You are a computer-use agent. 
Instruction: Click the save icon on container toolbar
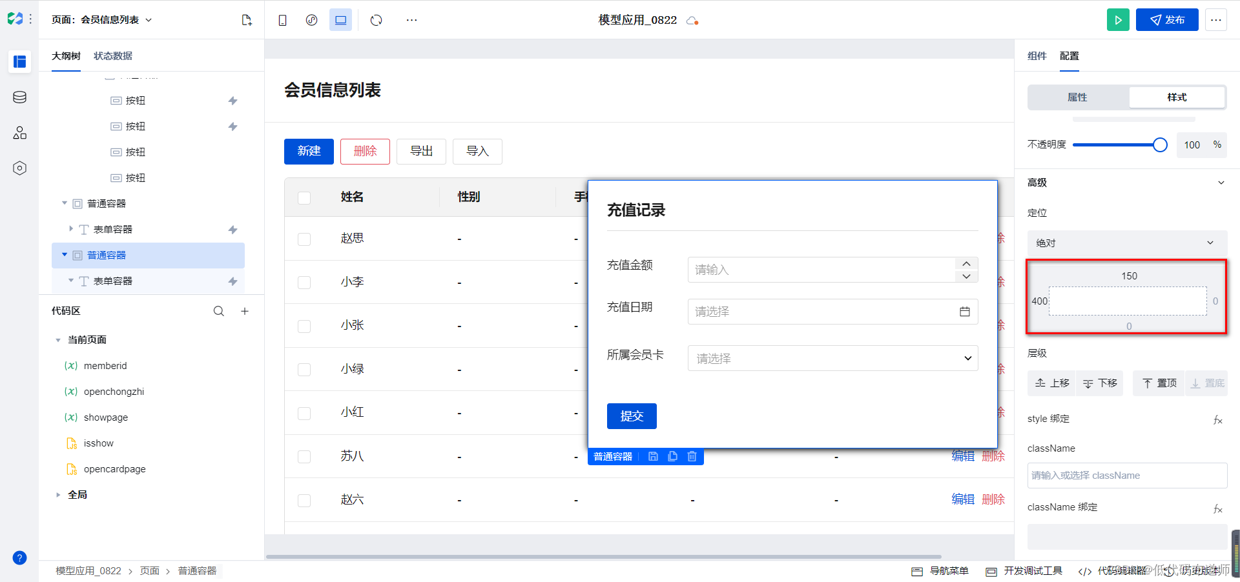[x=653, y=456]
